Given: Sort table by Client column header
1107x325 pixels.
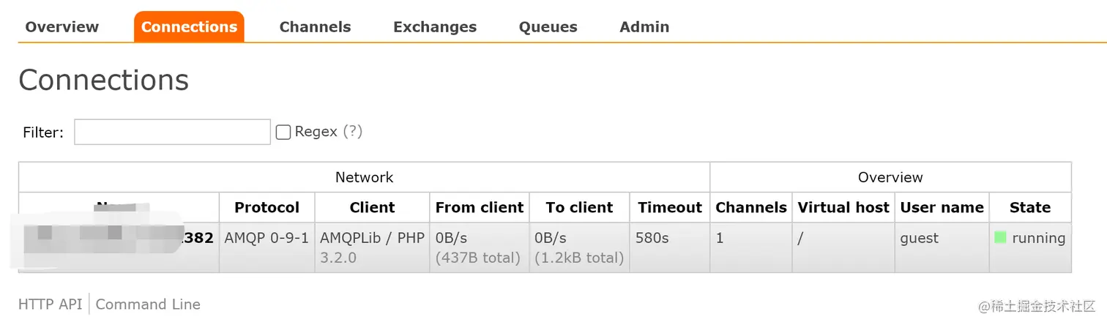Looking at the screenshot, I should pos(372,208).
